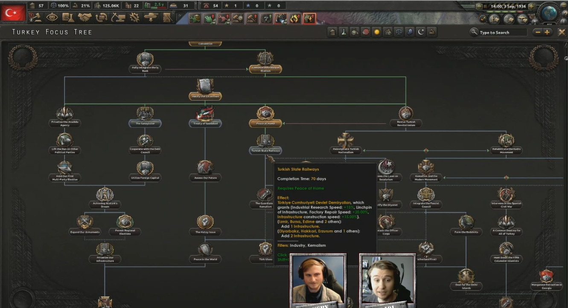Select the Ratify the Six Arrows focus
Viewport: 568px width, 308px height.
pyautogui.click(x=205, y=89)
